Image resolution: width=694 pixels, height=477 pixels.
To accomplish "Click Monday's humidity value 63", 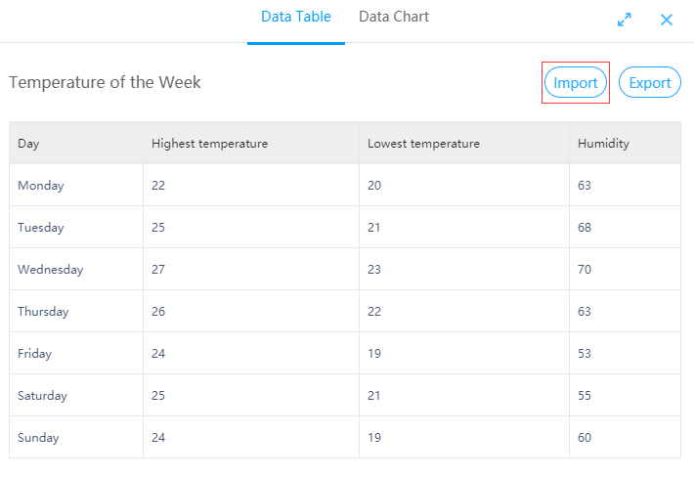I will [585, 186].
